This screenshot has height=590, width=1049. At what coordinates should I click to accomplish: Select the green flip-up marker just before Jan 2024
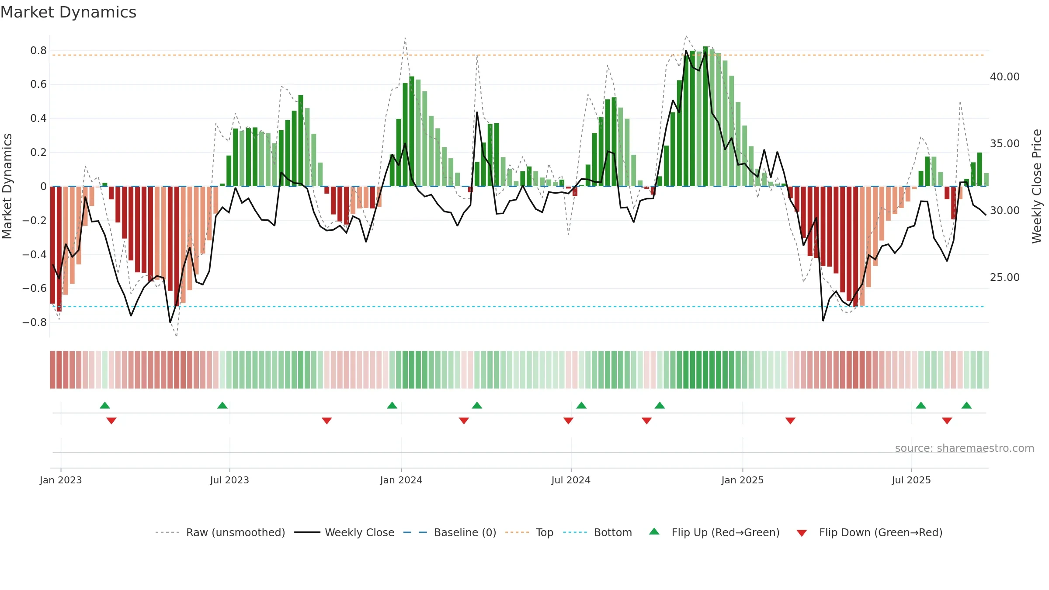tap(392, 405)
